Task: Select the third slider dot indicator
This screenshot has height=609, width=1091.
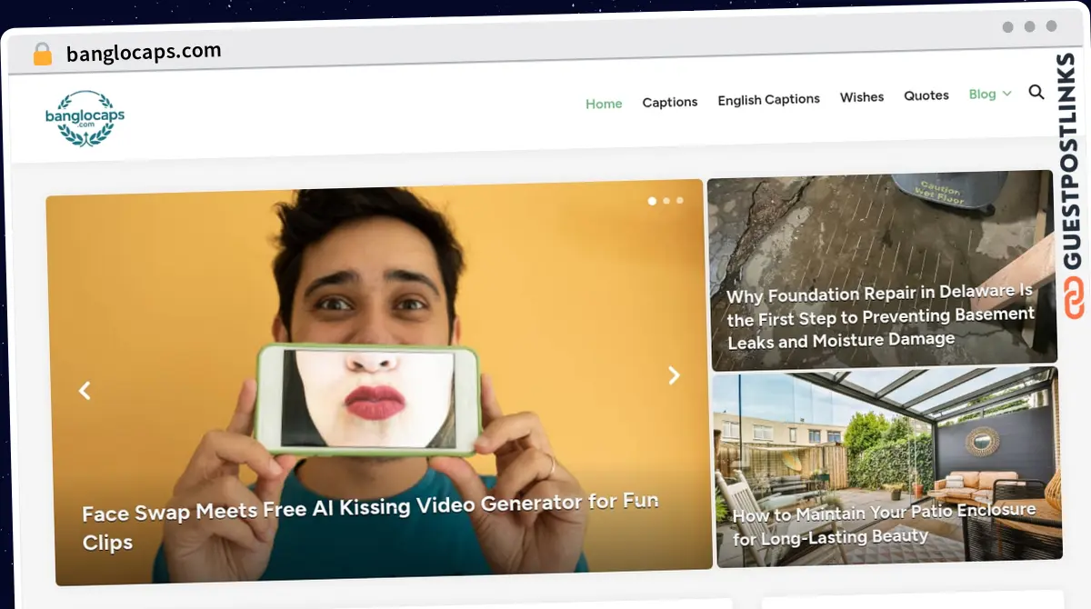Action: [x=680, y=200]
